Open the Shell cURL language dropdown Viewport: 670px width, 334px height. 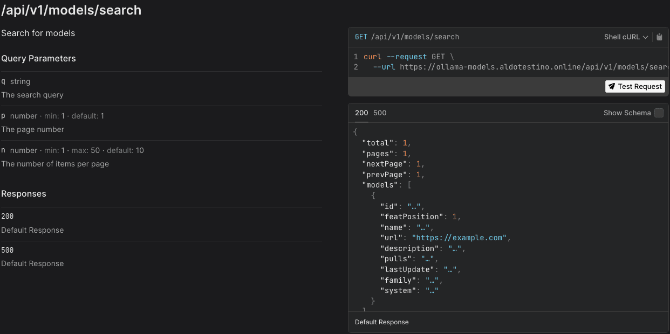click(626, 37)
